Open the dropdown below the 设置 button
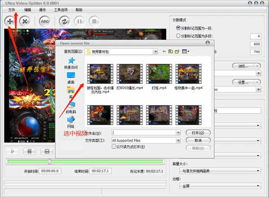 [258, 89]
